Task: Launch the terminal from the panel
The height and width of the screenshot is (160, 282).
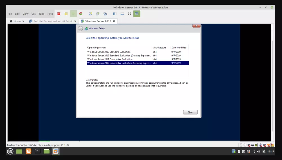Action: pos(38,151)
